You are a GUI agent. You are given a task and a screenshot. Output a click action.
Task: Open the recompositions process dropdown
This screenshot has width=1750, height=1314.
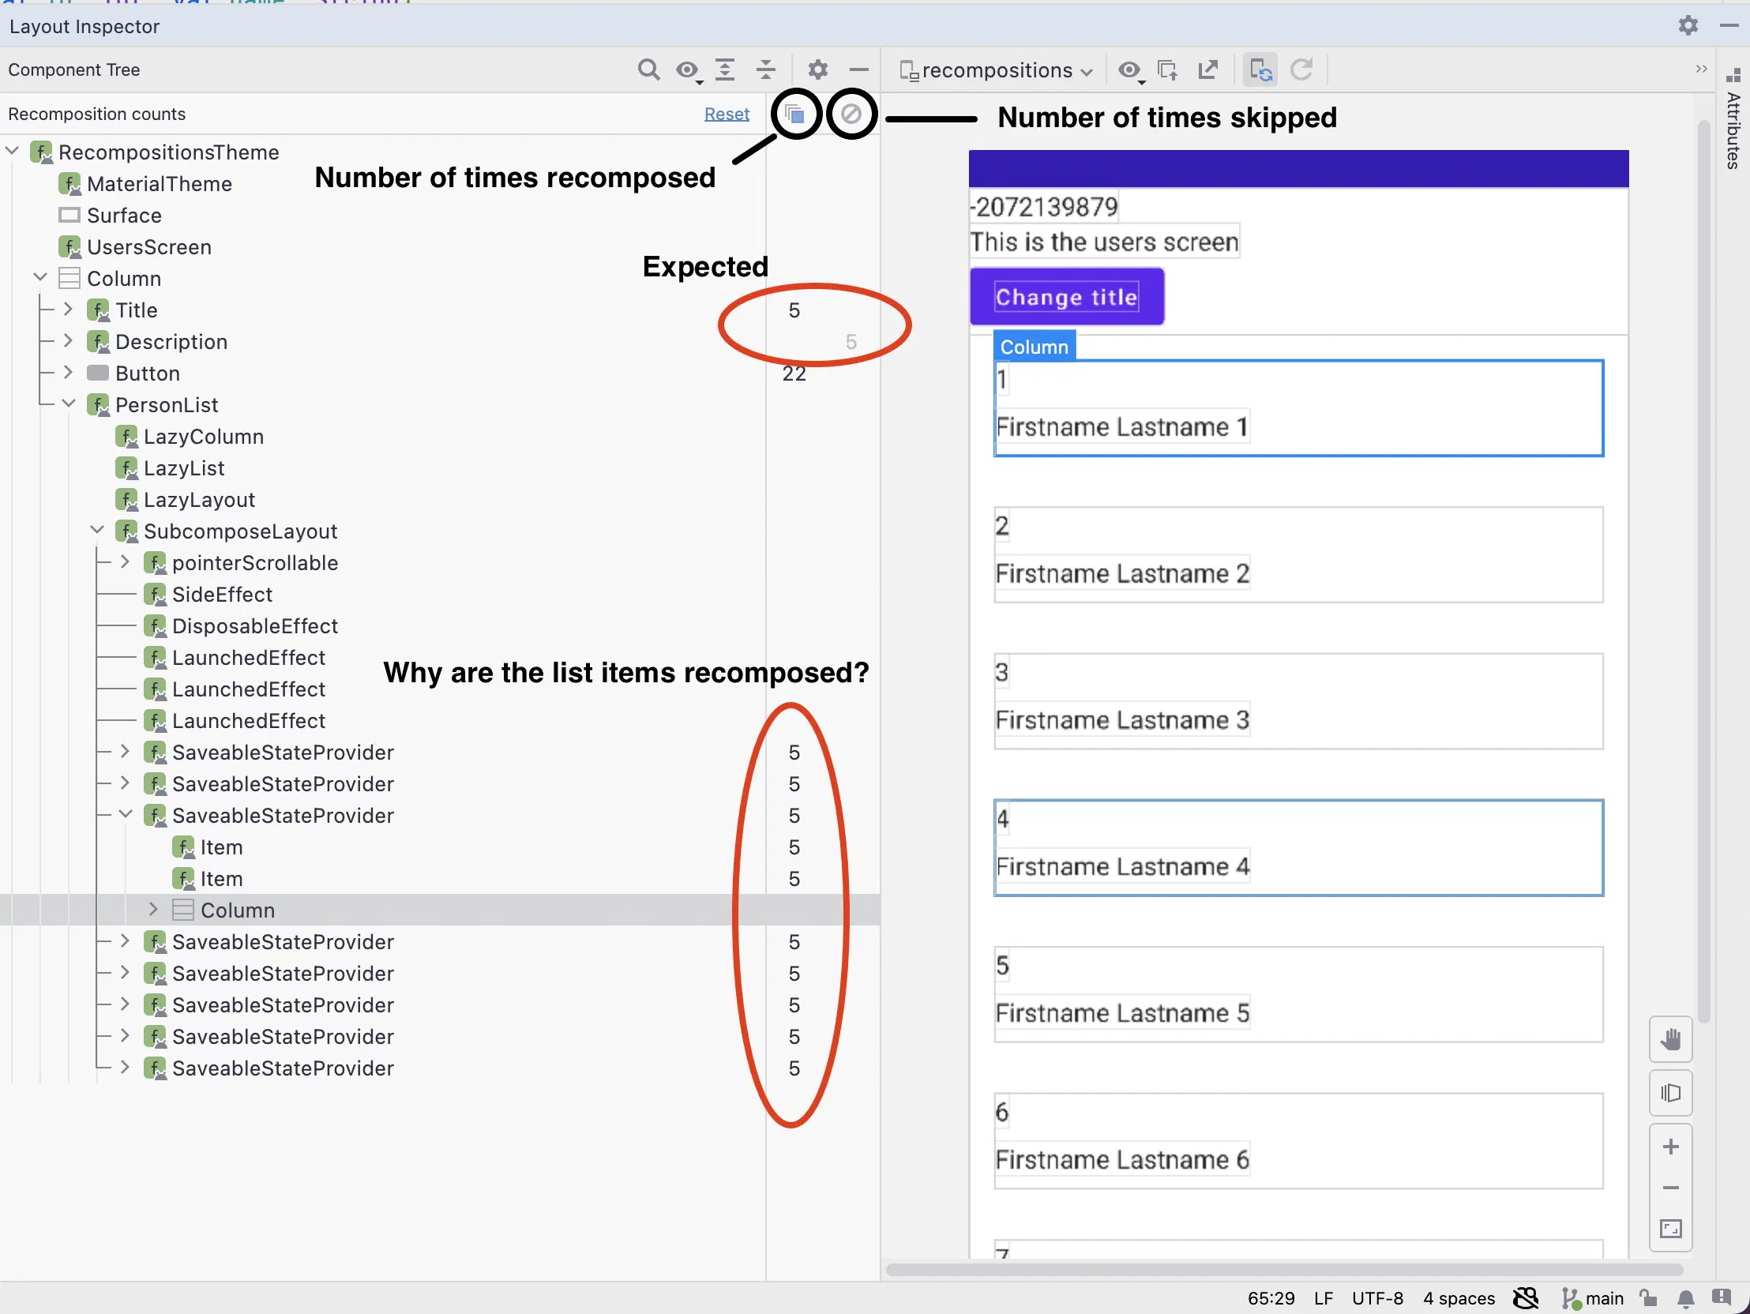[997, 70]
